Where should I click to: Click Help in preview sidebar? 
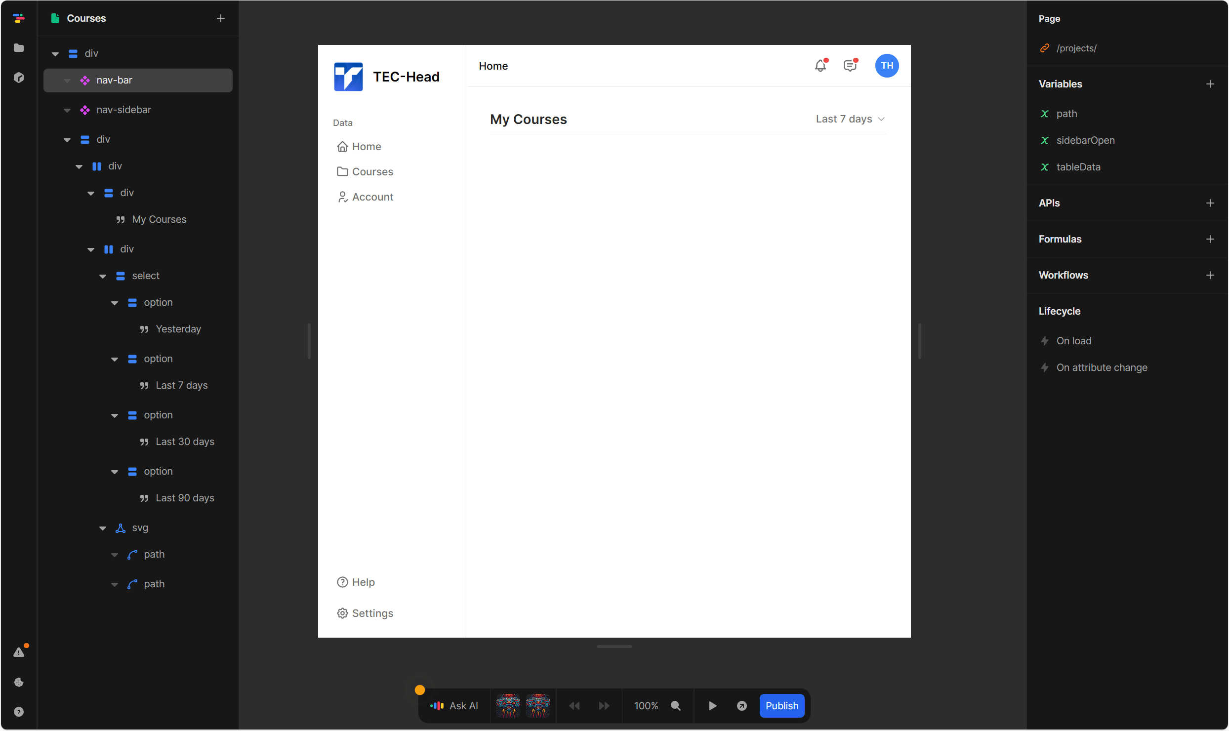(x=356, y=582)
